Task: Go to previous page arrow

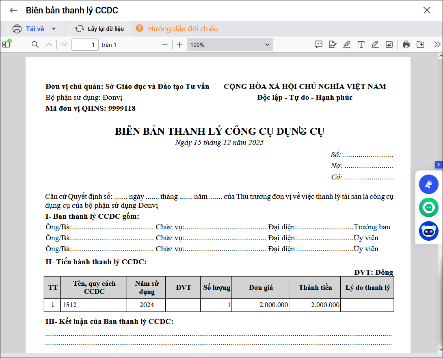Action: click(x=49, y=45)
